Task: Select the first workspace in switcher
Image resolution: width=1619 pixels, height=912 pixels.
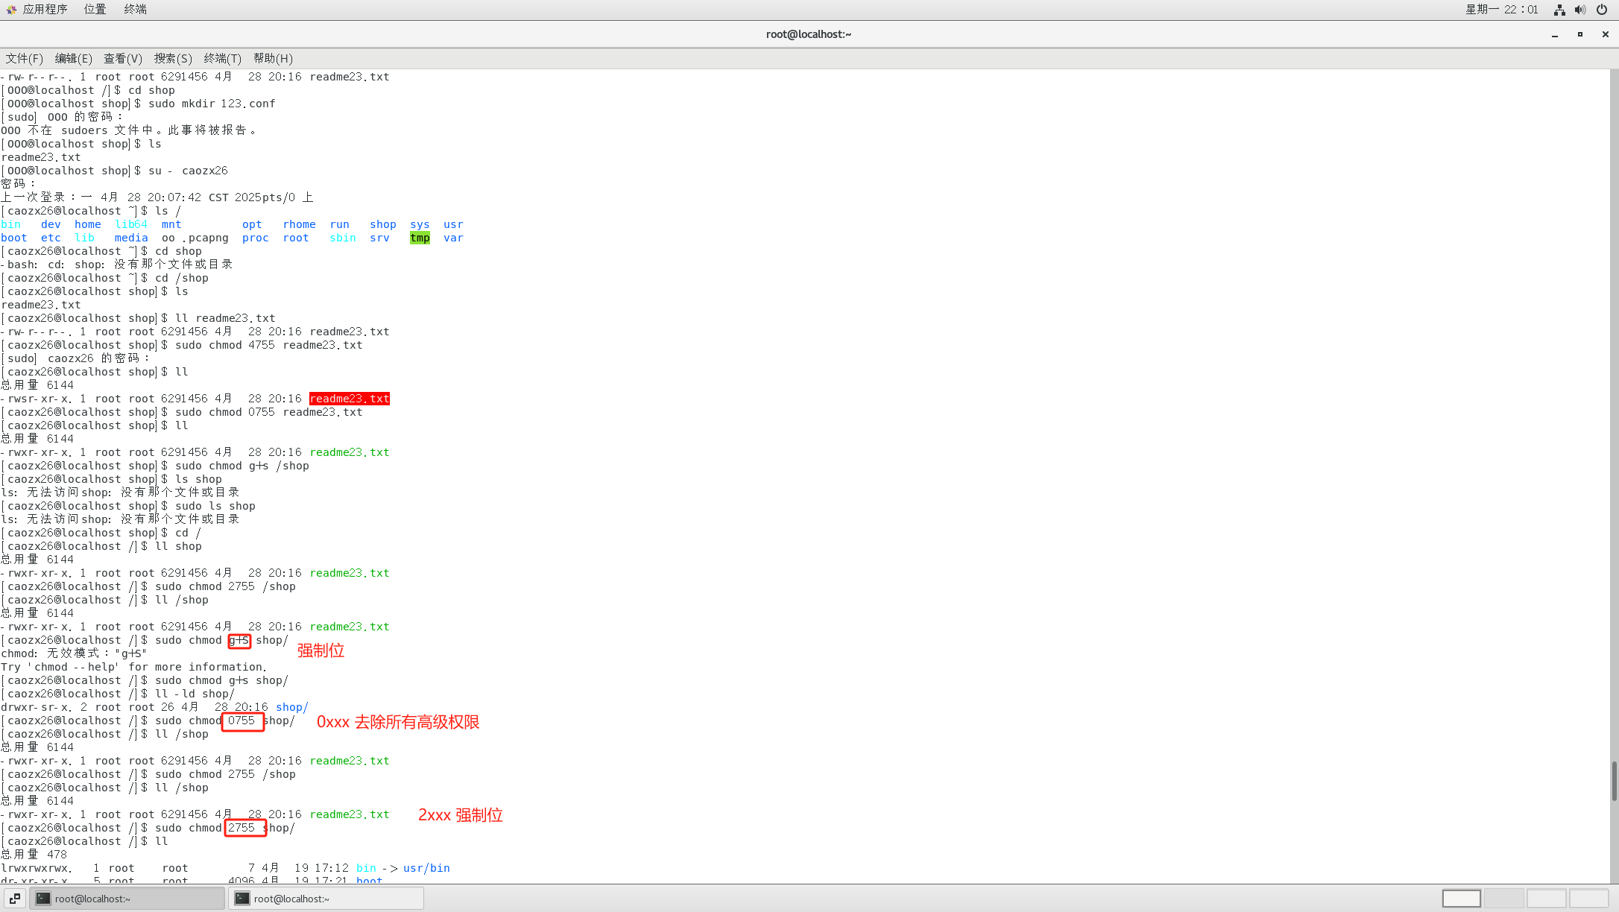Action: 1461,899
